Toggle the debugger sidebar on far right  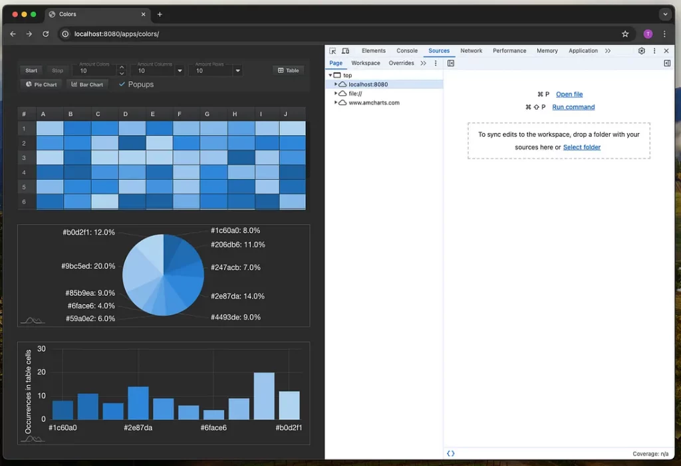(x=667, y=63)
